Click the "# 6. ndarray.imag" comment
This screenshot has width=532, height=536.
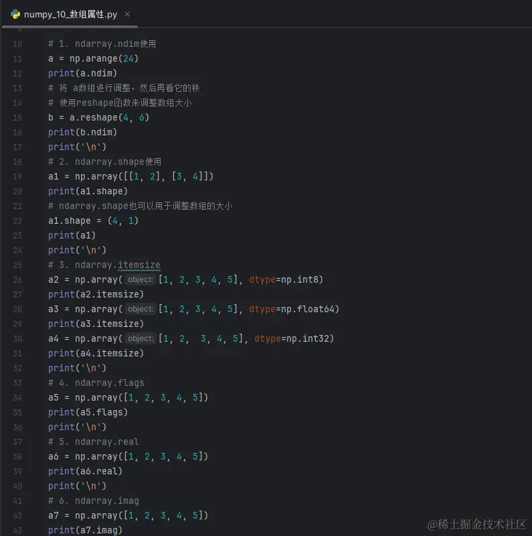pyautogui.click(x=93, y=501)
